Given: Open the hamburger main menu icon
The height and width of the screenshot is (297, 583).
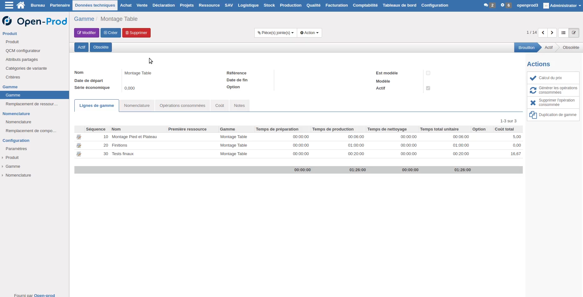Looking at the screenshot, I should [x=9, y=5].
